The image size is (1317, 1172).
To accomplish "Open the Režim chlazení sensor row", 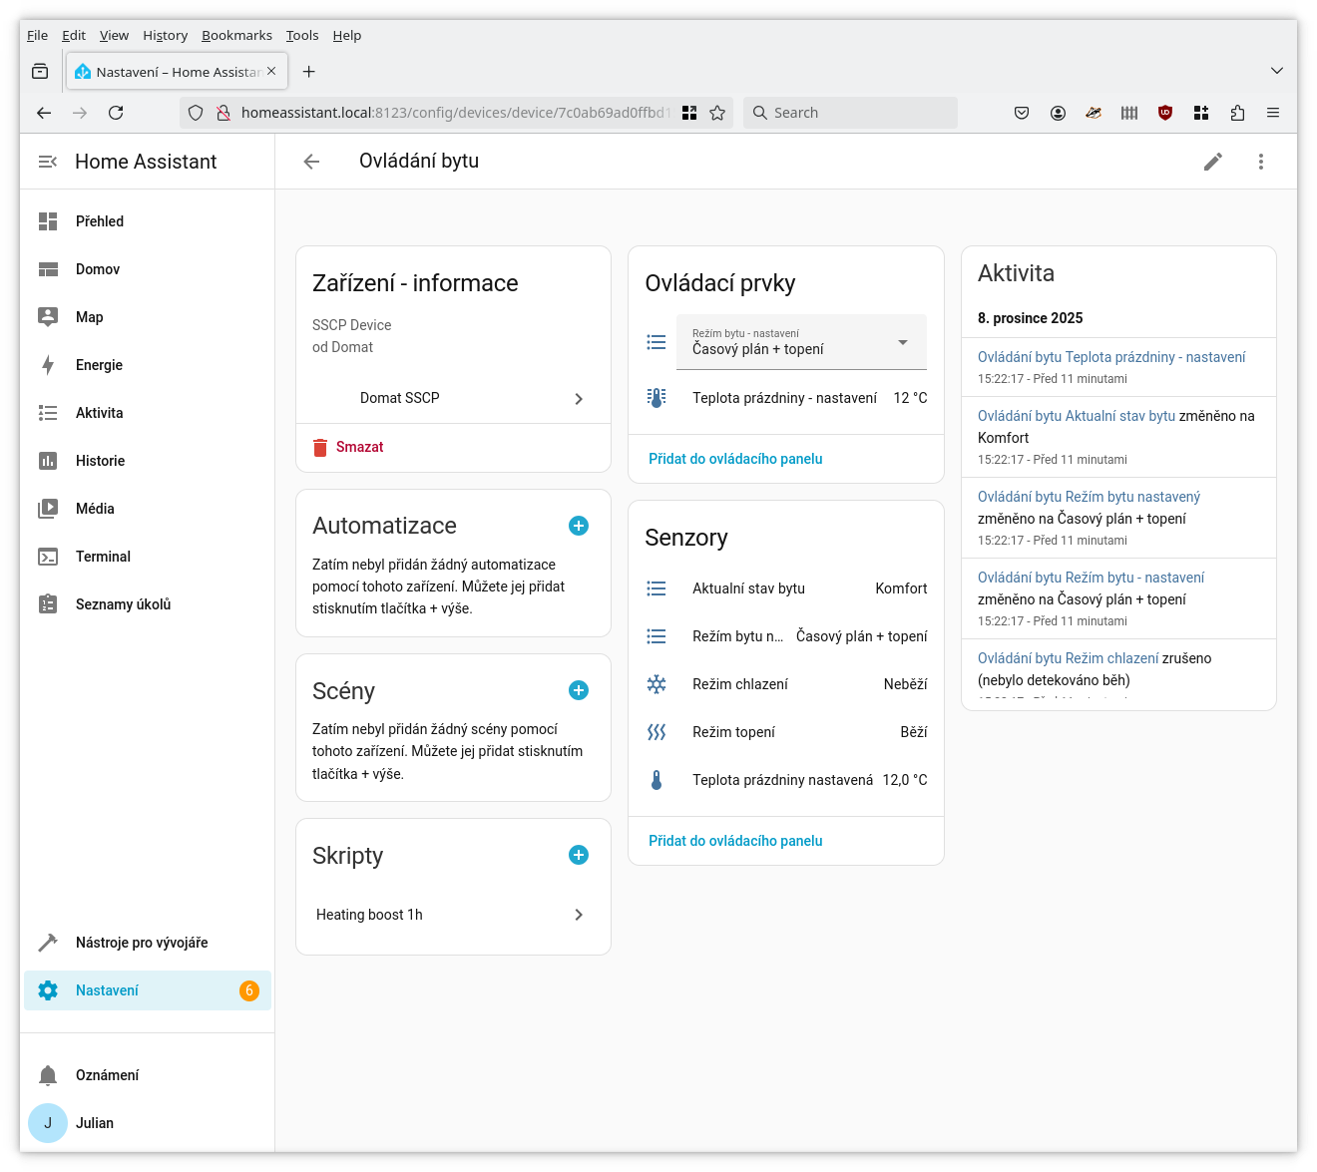I will [x=786, y=684].
